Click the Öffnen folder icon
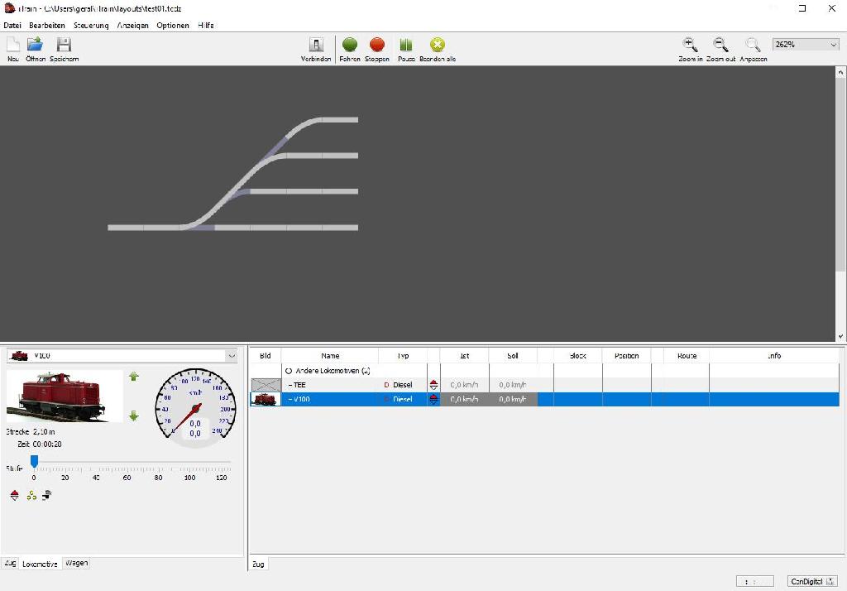Screen dimensions: 847x591 point(36,45)
